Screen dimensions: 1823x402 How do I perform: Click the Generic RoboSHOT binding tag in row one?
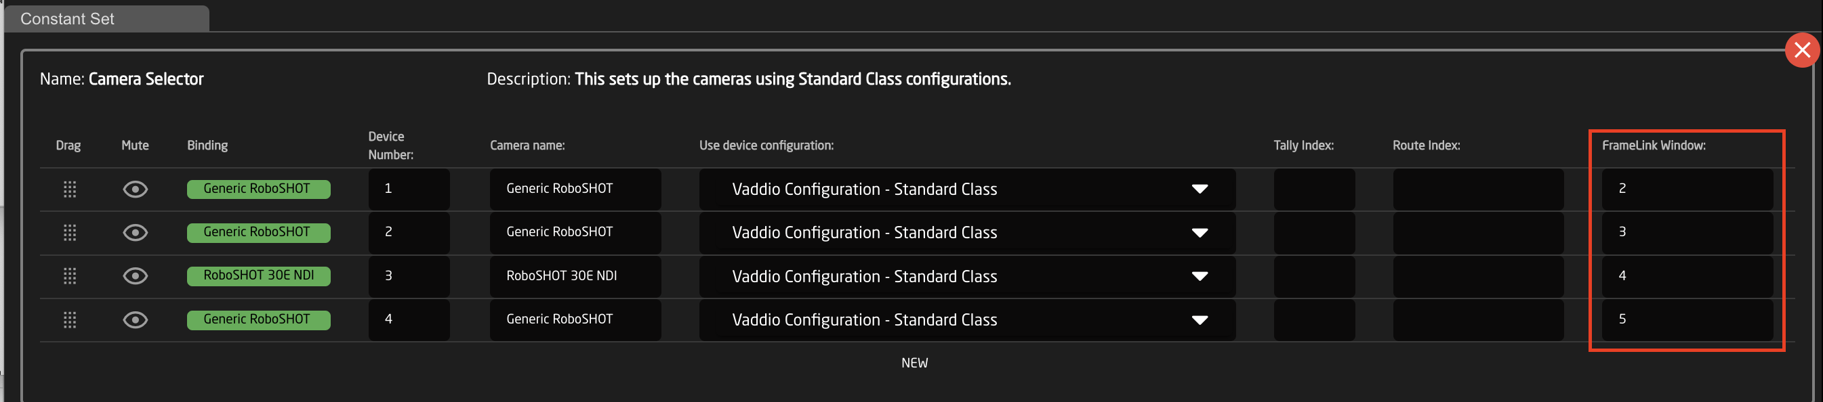(x=258, y=189)
